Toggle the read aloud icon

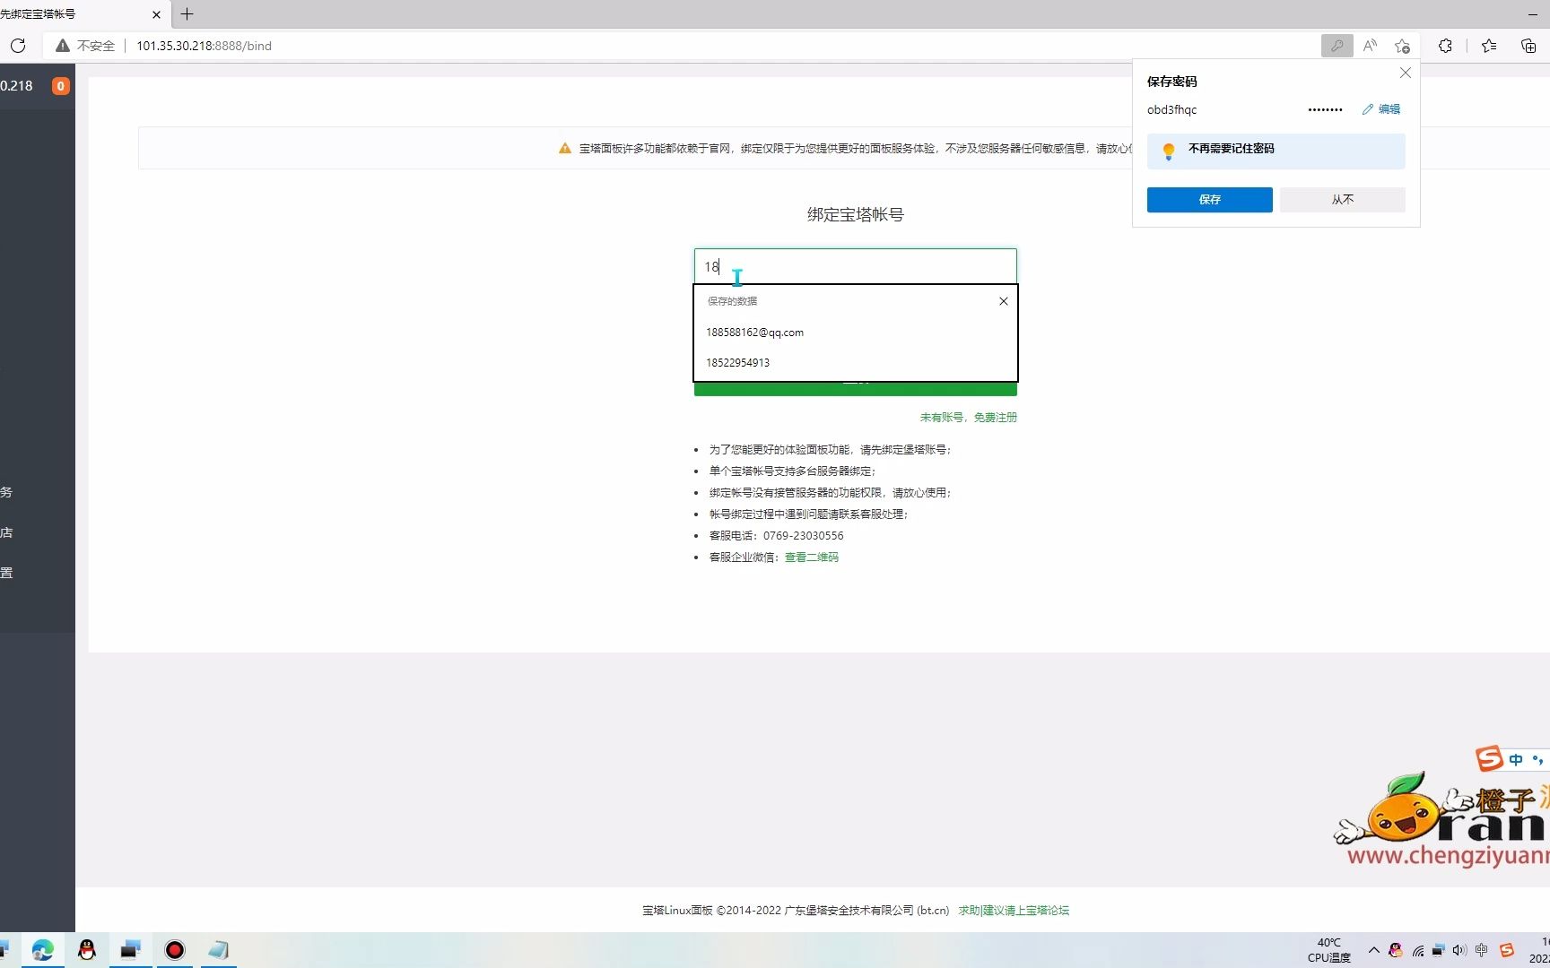[x=1370, y=46]
